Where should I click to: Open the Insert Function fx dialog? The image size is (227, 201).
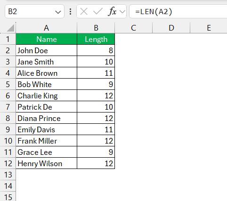[112, 12]
